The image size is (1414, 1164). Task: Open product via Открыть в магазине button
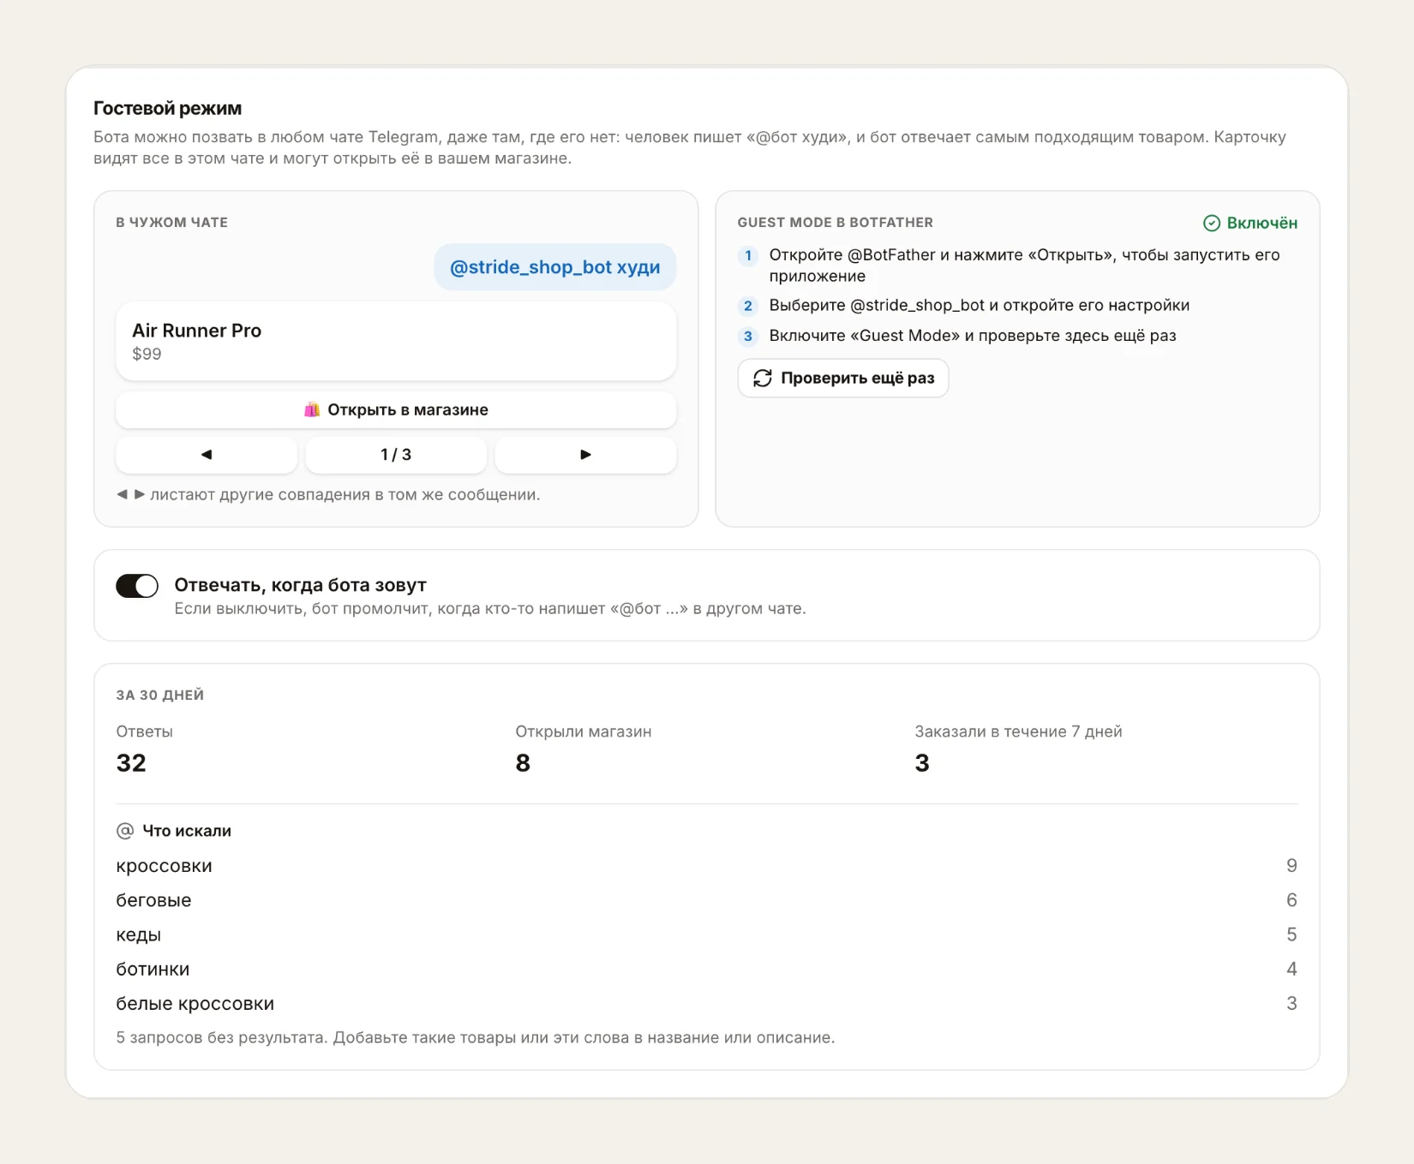click(396, 410)
